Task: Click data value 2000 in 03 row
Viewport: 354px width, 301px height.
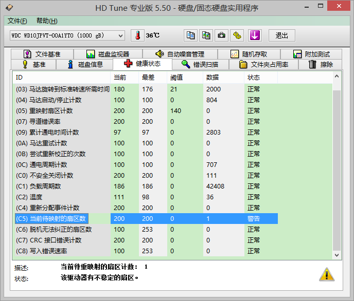Action: [214, 89]
